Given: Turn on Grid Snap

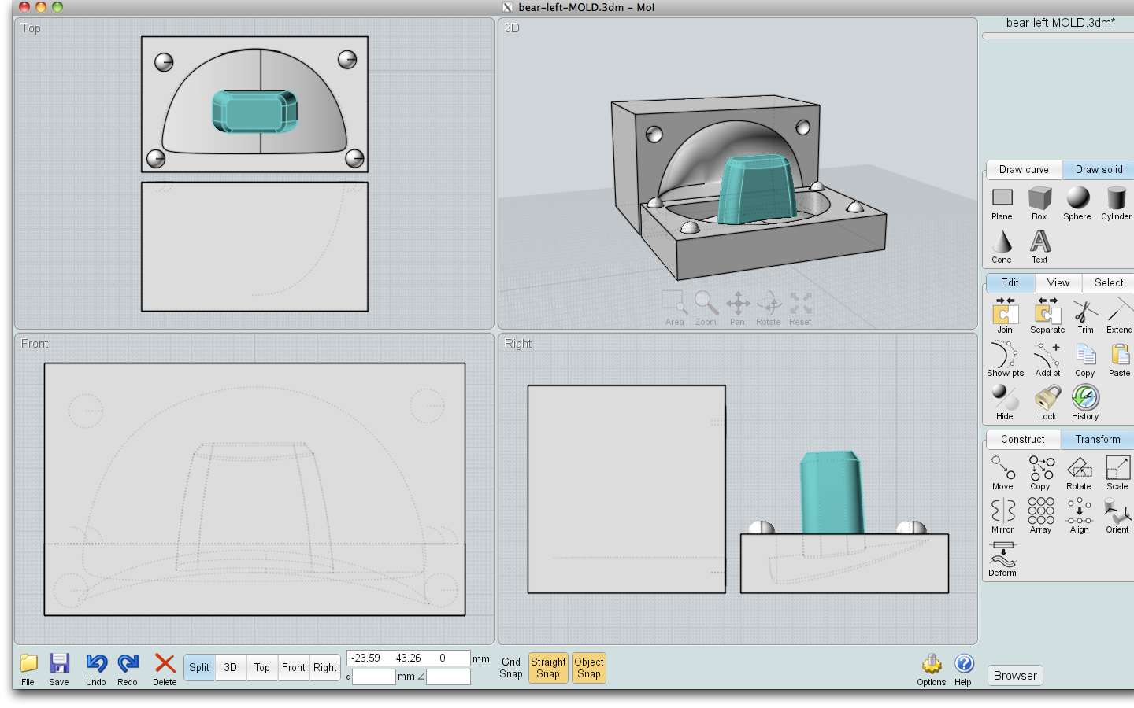Looking at the screenshot, I should click(x=510, y=667).
